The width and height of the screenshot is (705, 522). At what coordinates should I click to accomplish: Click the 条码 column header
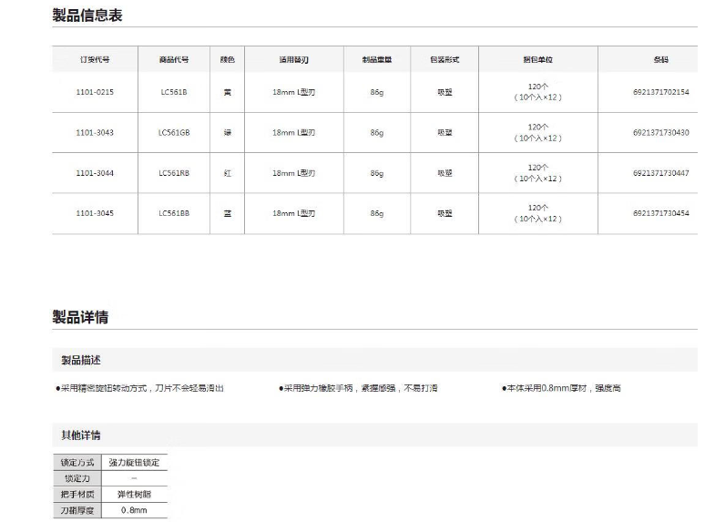tap(660, 59)
